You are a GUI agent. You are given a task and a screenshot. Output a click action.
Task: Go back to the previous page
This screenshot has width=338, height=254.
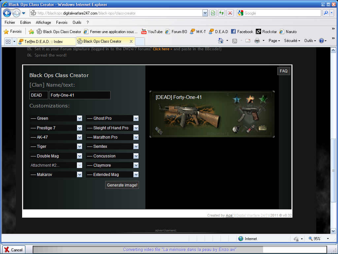coord(7,13)
